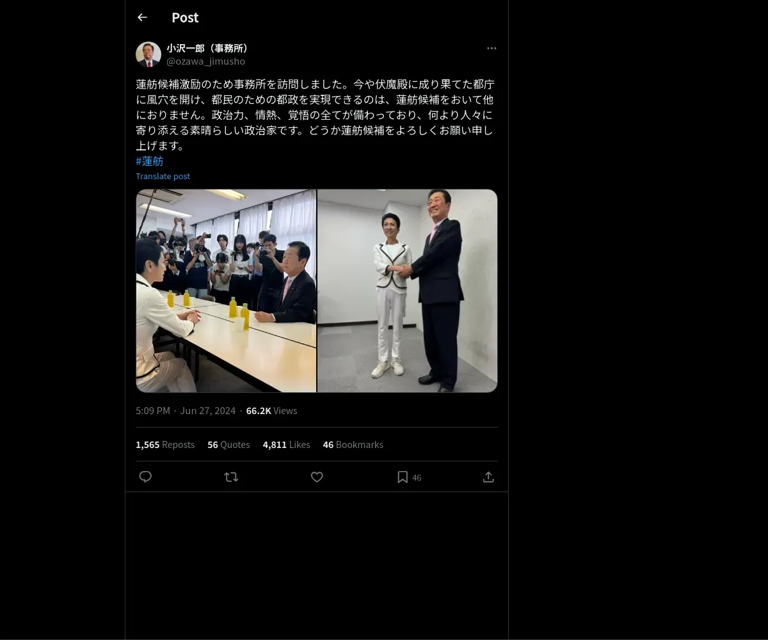This screenshot has width=768, height=640.
Task: Share the post via upload arrow icon
Action: coord(488,477)
